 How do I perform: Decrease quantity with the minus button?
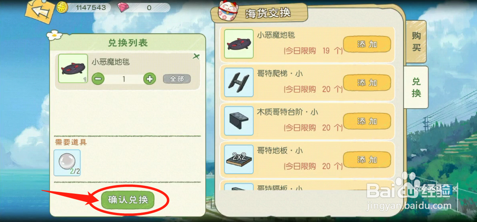(98, 79)
